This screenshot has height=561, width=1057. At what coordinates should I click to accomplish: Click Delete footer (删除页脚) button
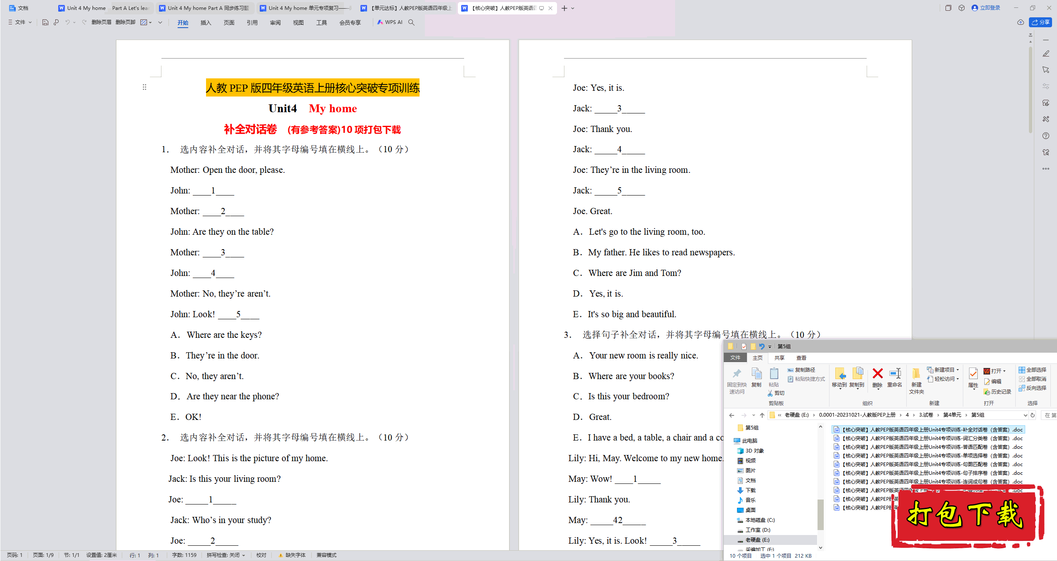[x=126, y=22]
